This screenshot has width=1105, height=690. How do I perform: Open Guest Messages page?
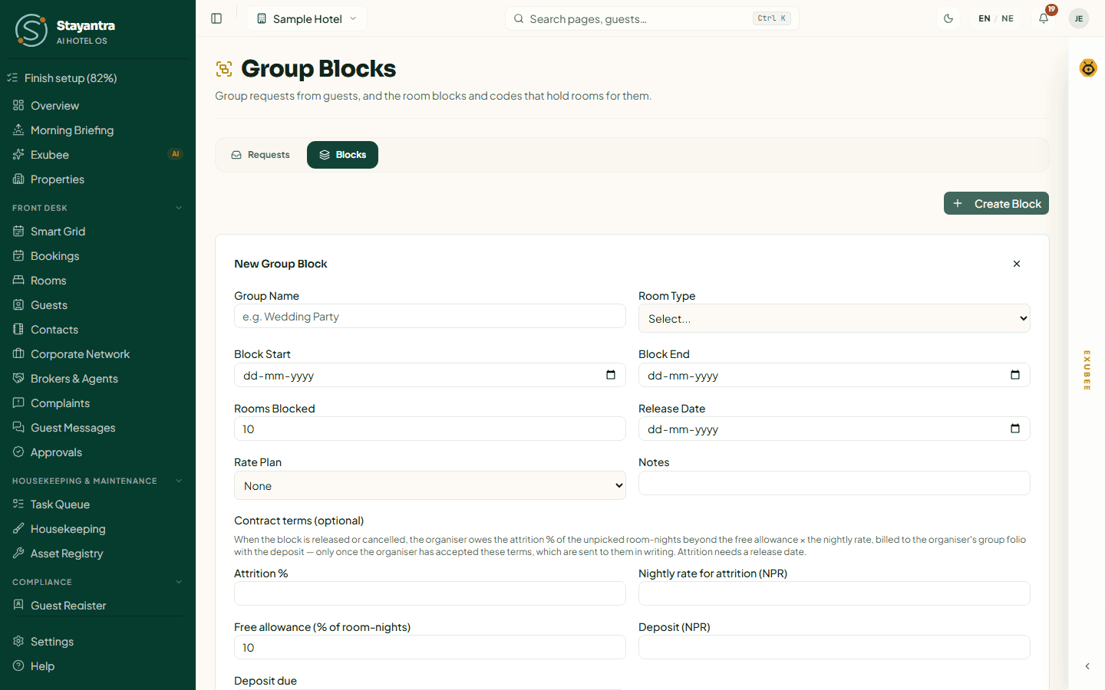coord(97,428)
